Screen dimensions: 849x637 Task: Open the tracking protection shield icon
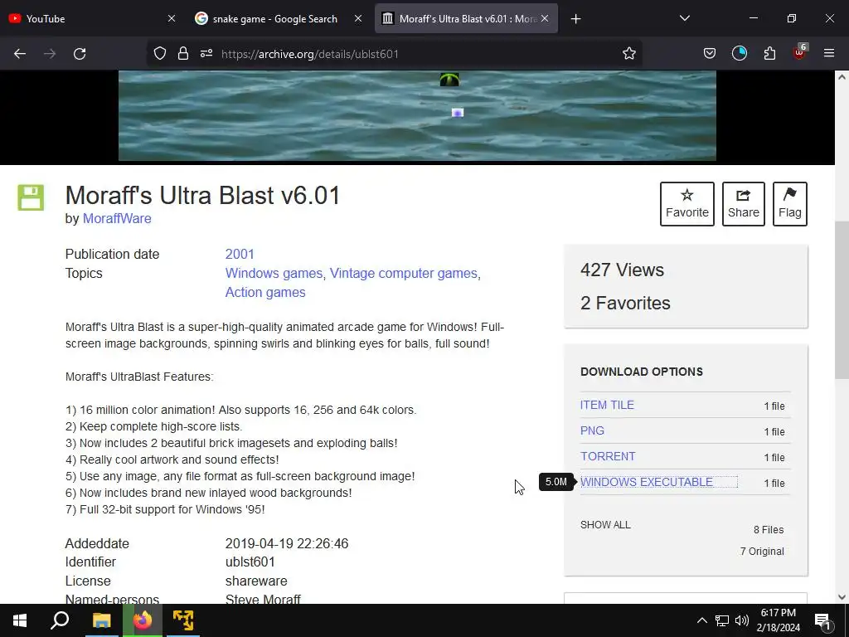[x=160, y=53]
